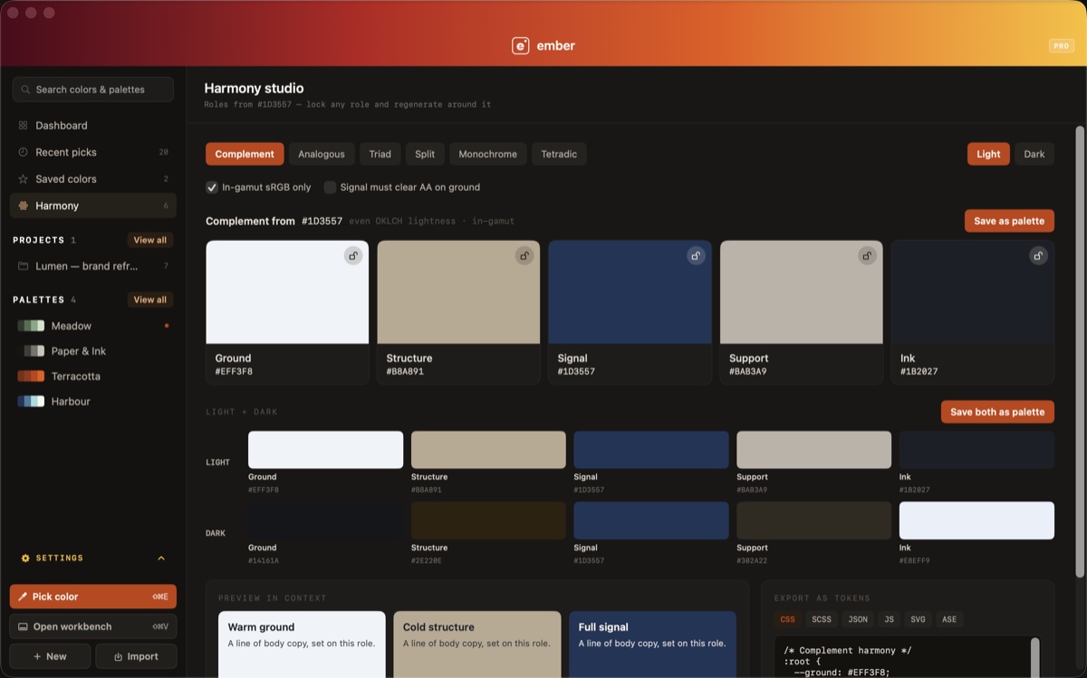Click the Recent picks clock icon
The width and height of the screenshot is (1087, 678).
(23, 152)
